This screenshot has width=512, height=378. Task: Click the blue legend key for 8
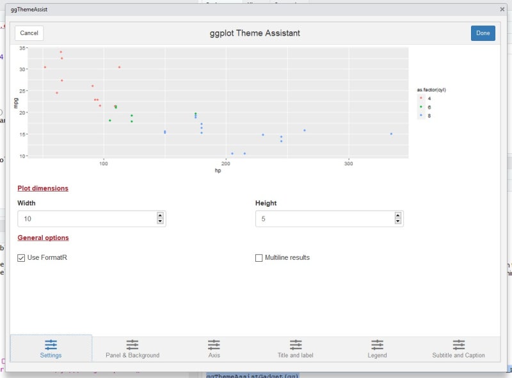421,116
